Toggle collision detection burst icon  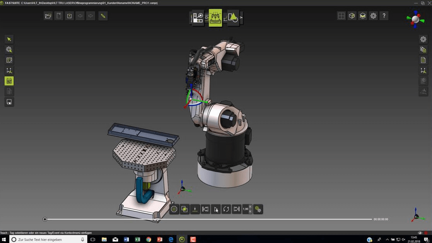click(184, 209)
